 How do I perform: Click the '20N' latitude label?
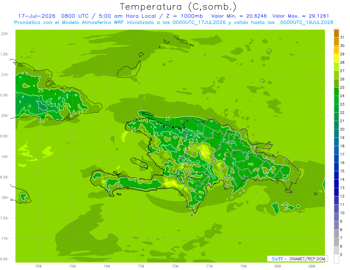click(x=4, y=116)
